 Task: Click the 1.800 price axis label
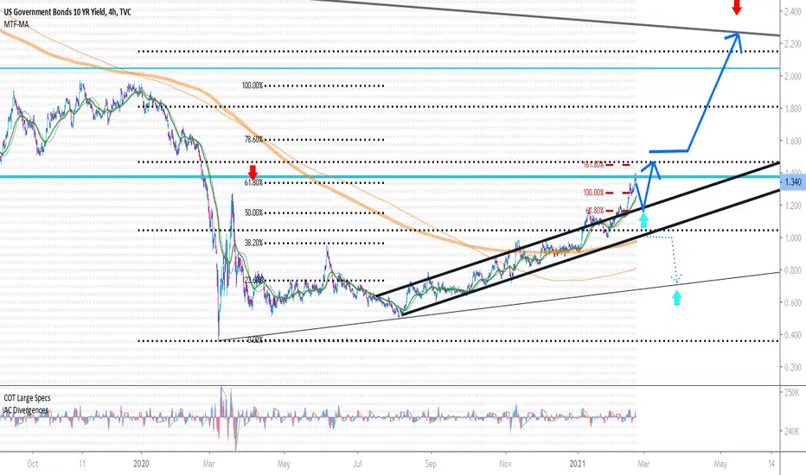coord(793,108)
